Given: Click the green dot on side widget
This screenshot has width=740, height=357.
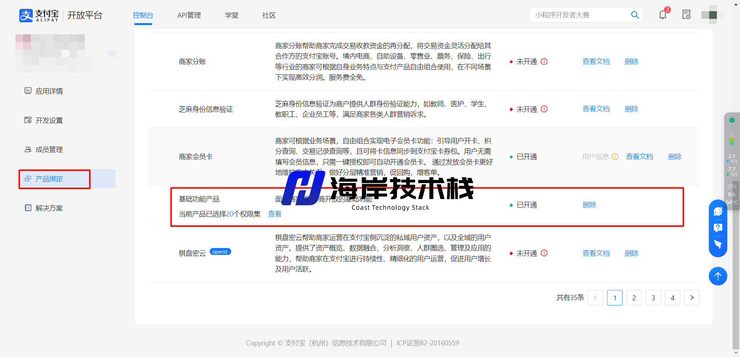Looking at the screenshot, I should click(732, 120).
